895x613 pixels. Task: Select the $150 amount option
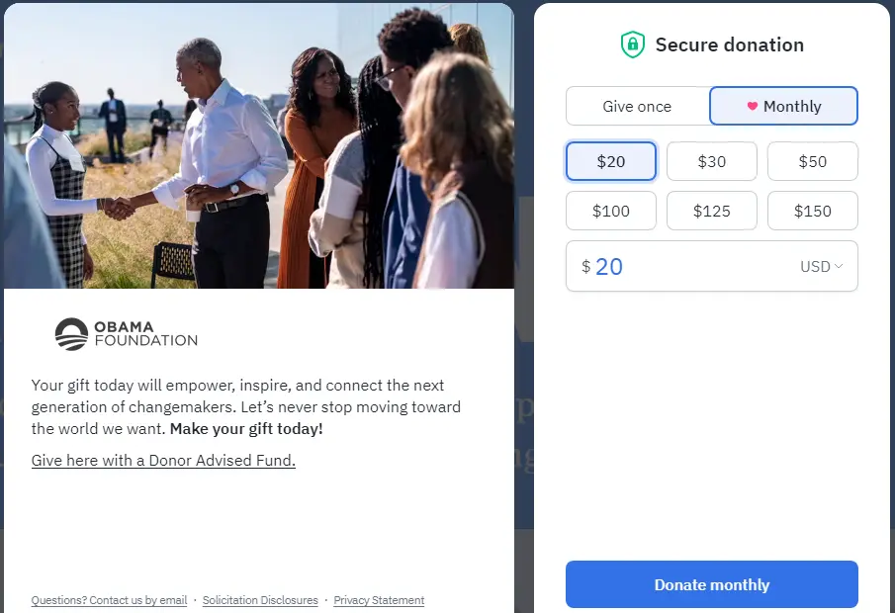click(x=812, y=211)
